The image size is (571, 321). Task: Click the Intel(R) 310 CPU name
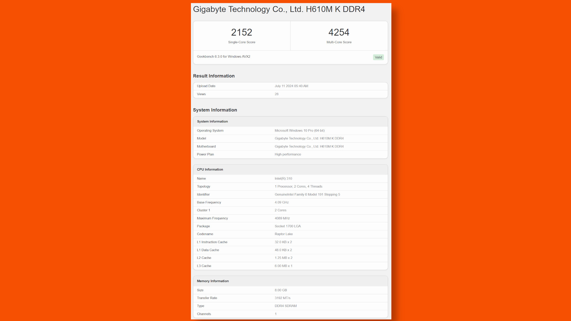(283, 179)
